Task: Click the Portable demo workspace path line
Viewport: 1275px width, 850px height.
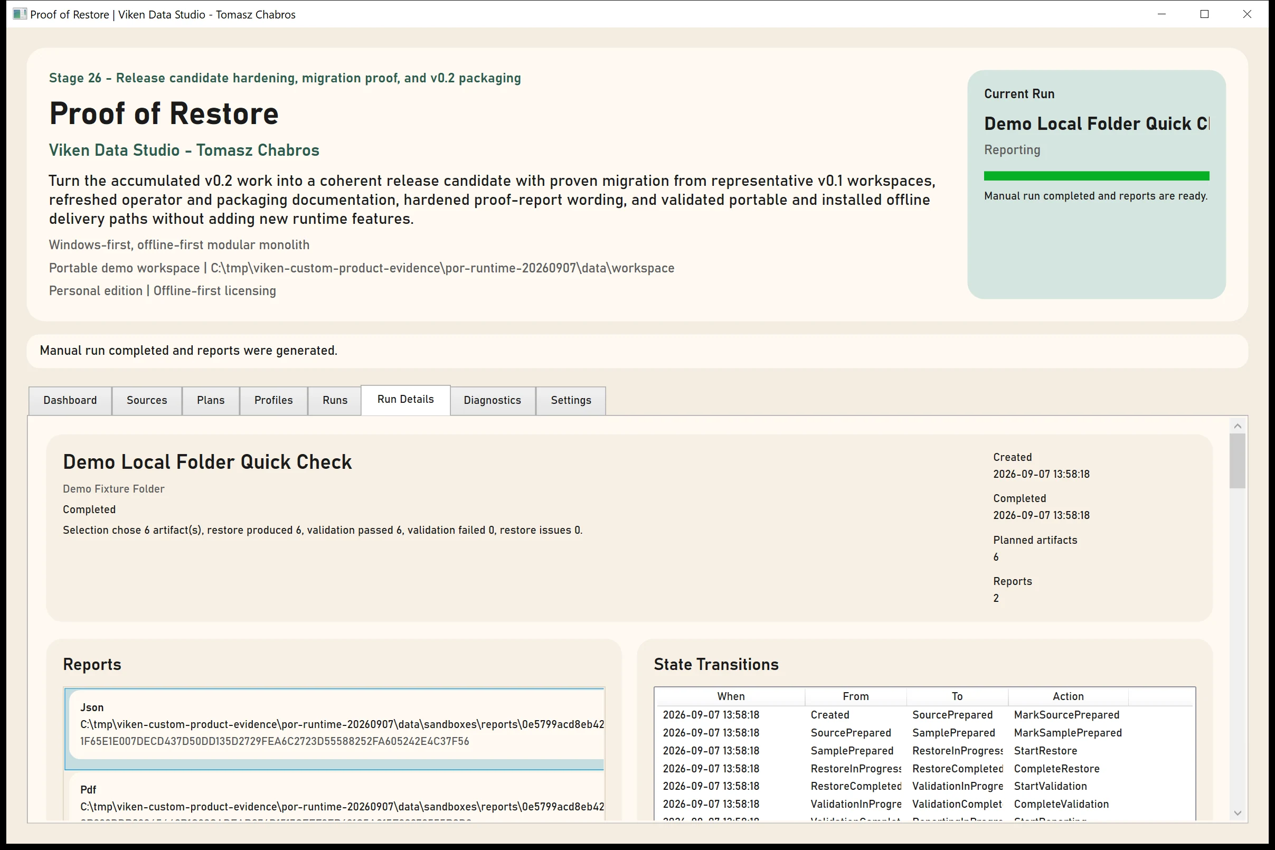Action: 362,268
